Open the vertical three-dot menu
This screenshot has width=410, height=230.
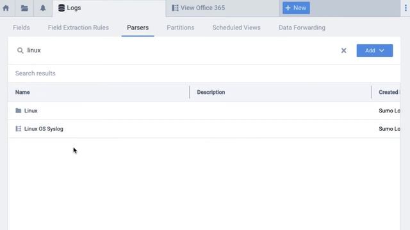tap(406, 8)
